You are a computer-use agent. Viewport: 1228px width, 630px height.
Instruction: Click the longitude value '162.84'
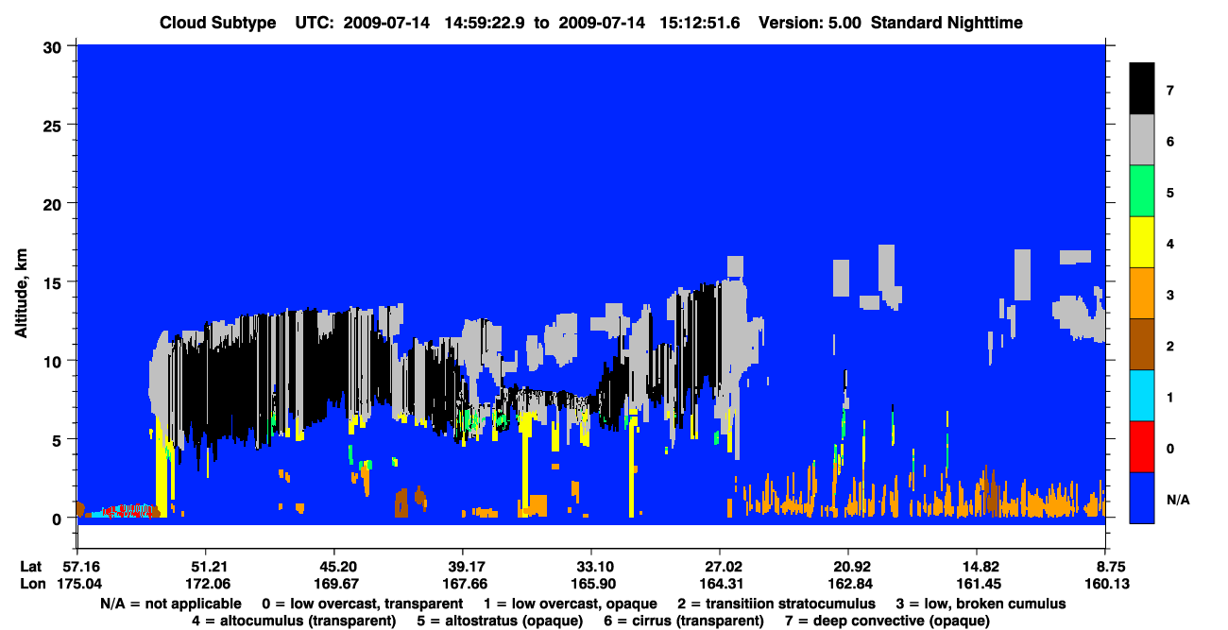coord(848,585)
